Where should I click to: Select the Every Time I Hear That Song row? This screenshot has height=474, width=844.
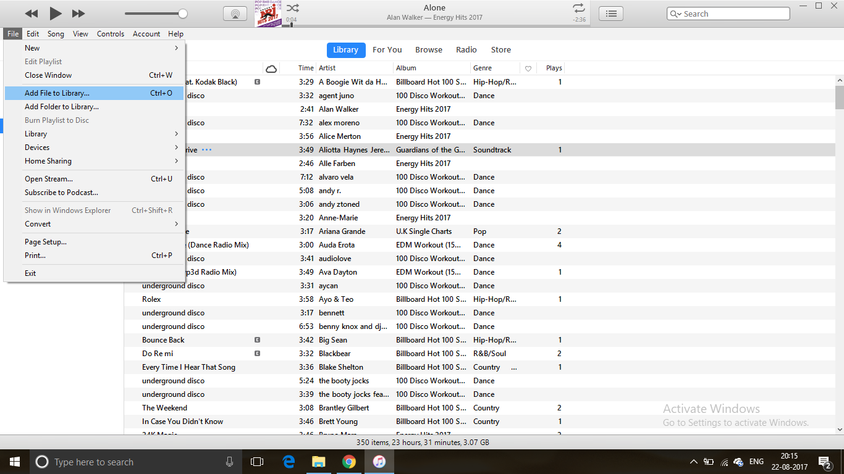point(479,367)
